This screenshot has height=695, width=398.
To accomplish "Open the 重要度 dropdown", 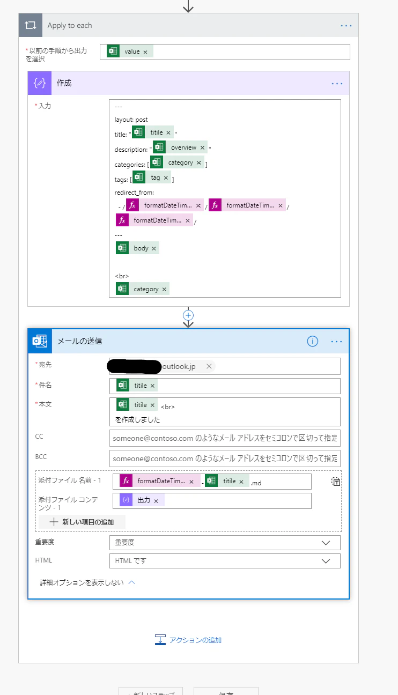I will (x=225, y=543).
